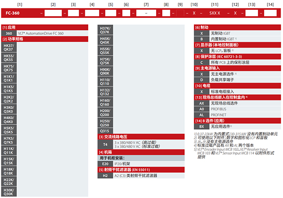Select the Q315 power size code
This screenshot has height=198, width=283.
tap(105, 131)
